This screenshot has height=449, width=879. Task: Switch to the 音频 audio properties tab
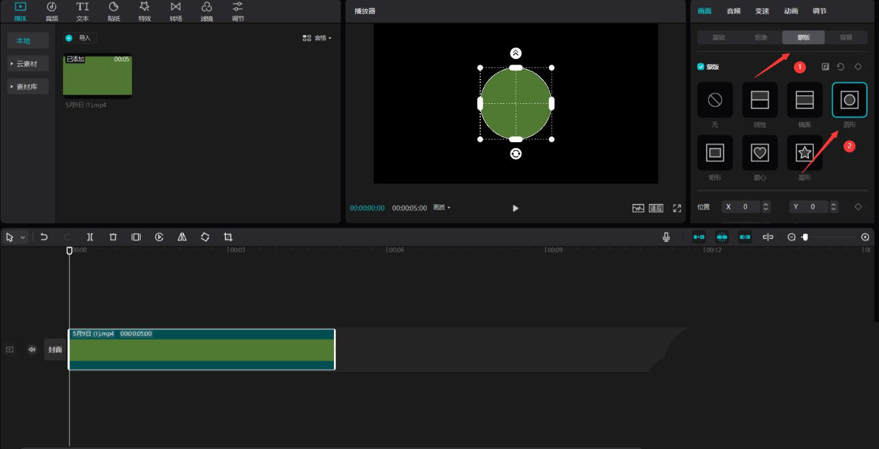(733, 11)
